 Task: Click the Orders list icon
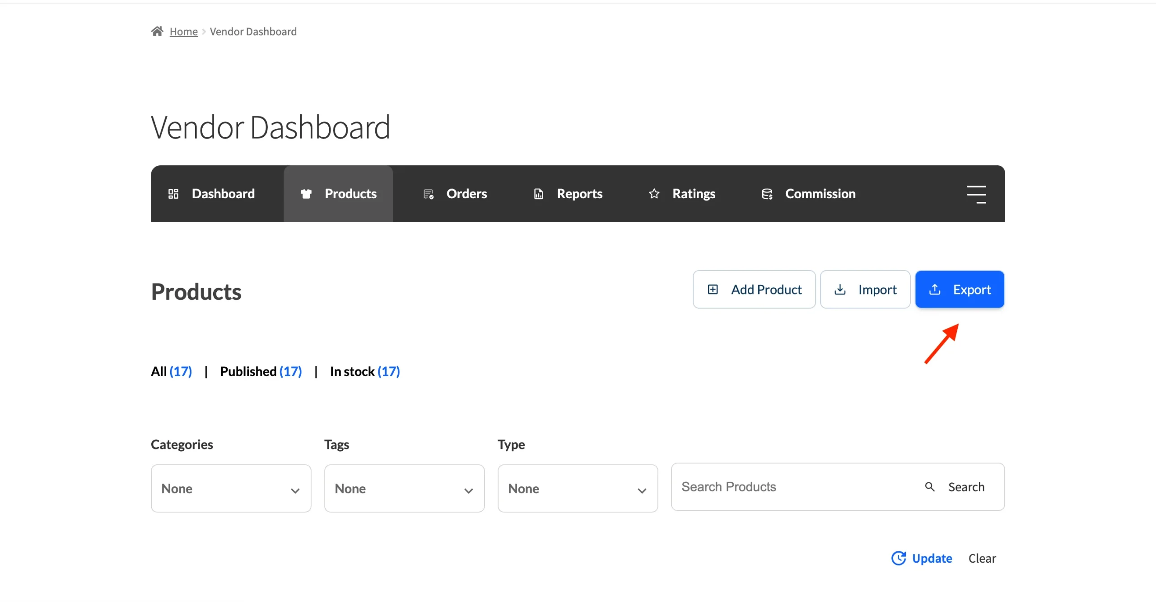pyautogui.click(x=429, y=194)
